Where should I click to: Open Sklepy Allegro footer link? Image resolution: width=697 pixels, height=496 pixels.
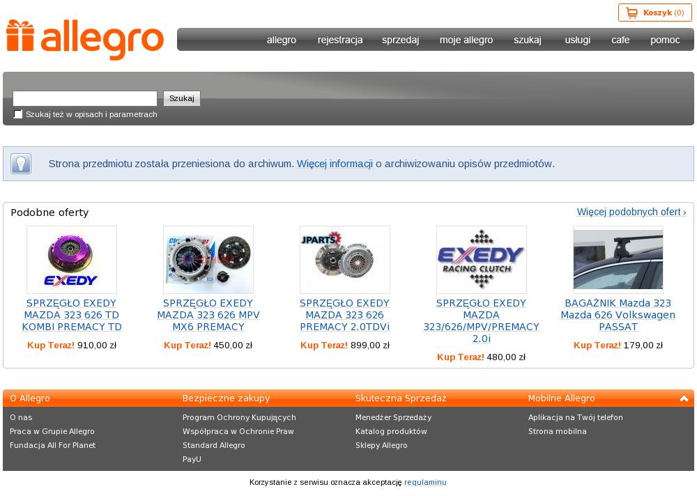pyautogui.click(x=381, y=445)
